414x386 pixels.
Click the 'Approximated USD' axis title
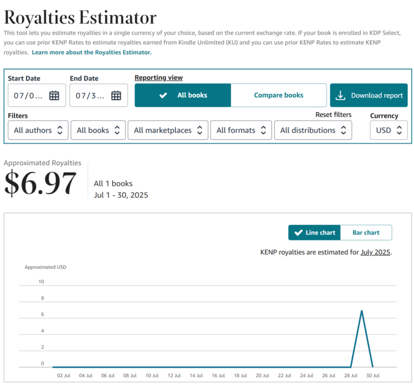tap(45, 267)
